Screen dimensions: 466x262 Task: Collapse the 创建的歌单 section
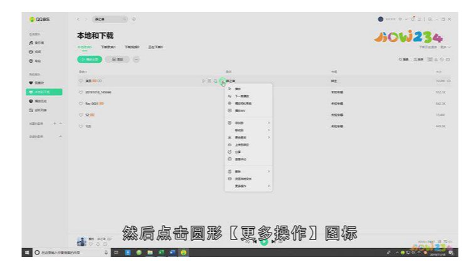(61, 123)
